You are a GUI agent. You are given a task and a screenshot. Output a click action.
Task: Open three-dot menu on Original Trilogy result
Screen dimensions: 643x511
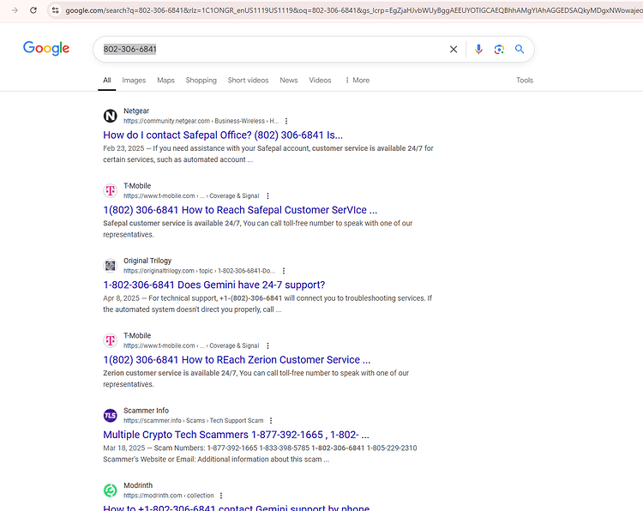coord(284,271)
